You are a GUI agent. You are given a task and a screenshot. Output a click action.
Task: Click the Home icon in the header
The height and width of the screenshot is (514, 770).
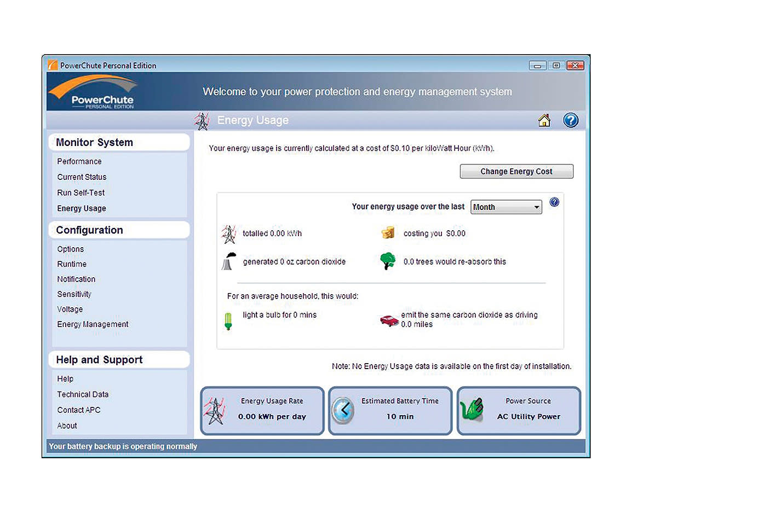pyautogui.click(x=544, y=120)
